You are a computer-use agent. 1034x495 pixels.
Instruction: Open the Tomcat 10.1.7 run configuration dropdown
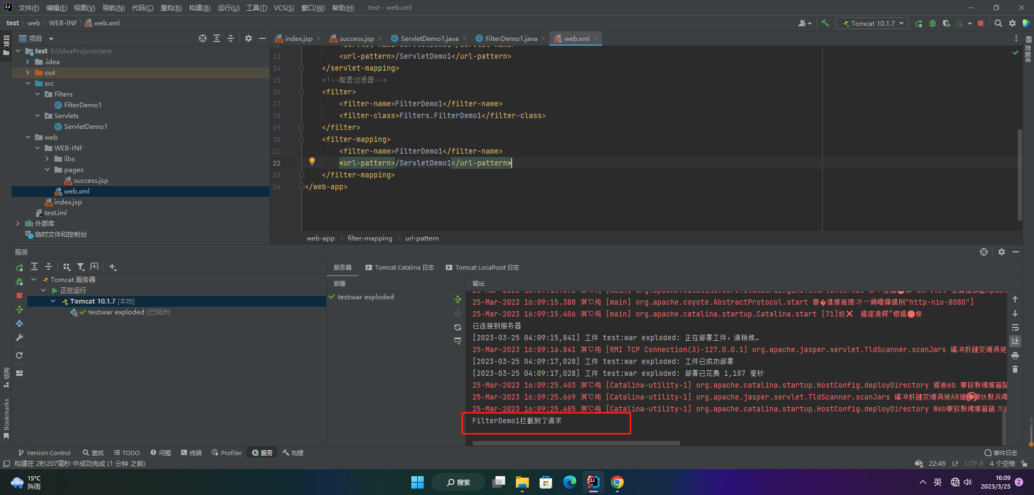tap(872, 23)
